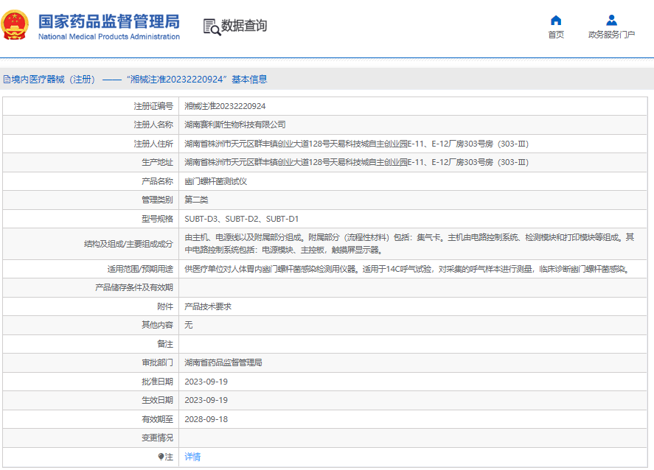Select product name 幽门螺杆菌测试仪
The width and height of the screenshot is (654, 470).
[215, 181]
